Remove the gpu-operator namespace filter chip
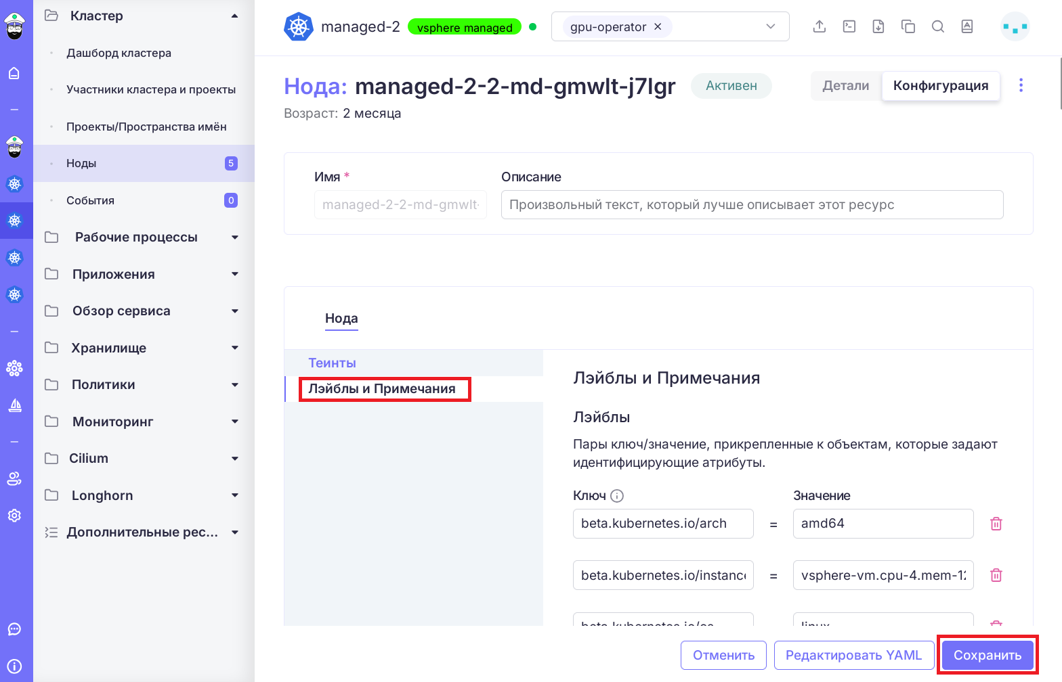1062x682 pixels. pyautogui.click(x=658, y=27)
